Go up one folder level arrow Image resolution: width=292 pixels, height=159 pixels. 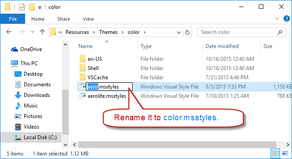[x=42, y=32]
